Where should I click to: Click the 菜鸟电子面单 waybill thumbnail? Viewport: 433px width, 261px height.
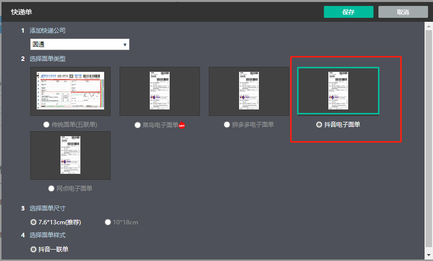pyautogui.click(x=160, y=91)
